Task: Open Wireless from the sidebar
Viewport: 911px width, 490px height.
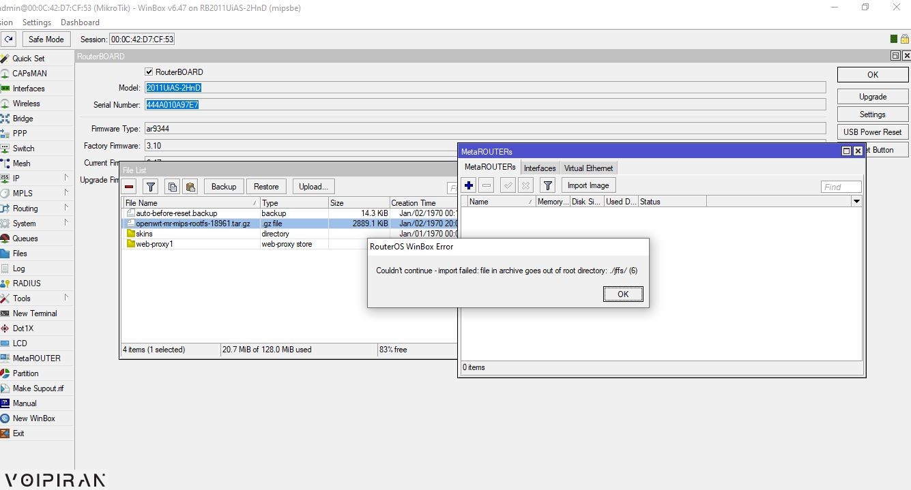Action: (x=26, y=104)
